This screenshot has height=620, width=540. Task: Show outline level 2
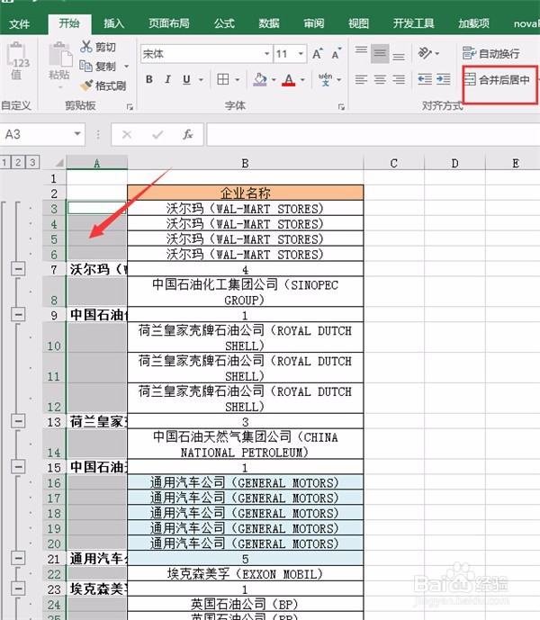click(18, 162)
